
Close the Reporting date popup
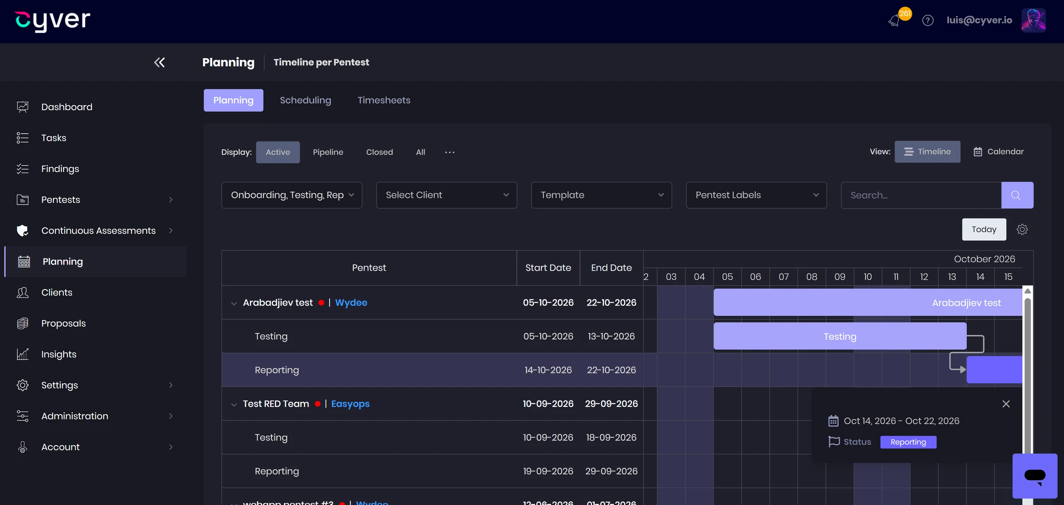[1006, 404]
